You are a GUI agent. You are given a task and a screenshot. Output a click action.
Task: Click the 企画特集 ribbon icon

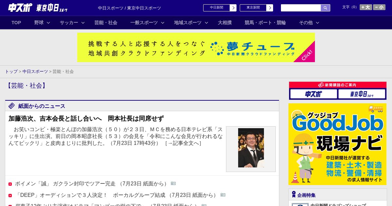[294, 195]
